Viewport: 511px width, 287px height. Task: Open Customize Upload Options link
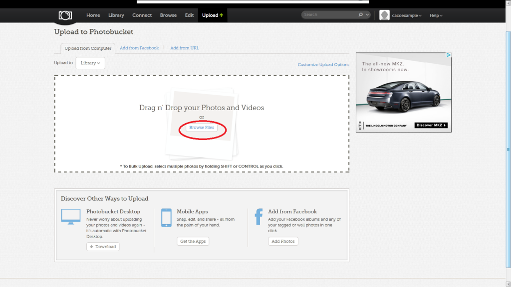pyautogui.click(x=323, y=65)
